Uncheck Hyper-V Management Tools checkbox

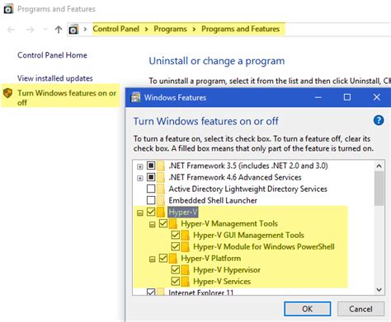tap(163, 223)
